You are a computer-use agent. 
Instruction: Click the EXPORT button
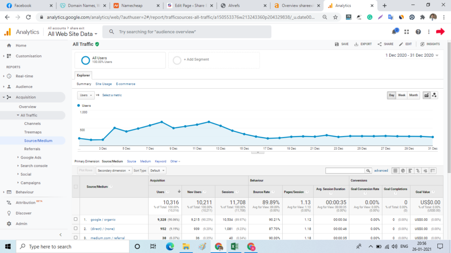363,44
